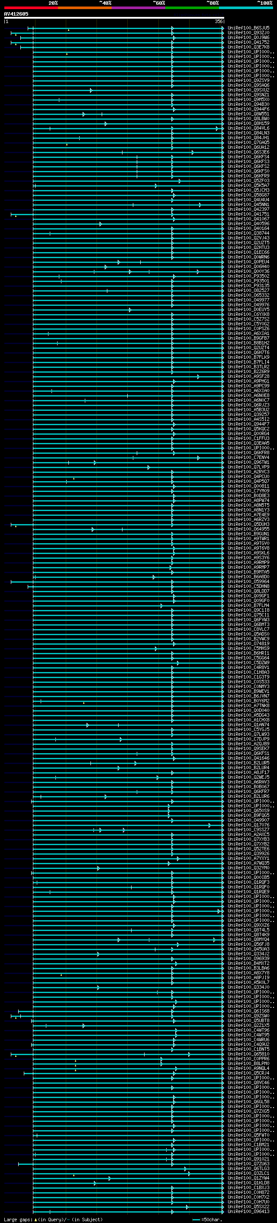
Task: Select the UniRef100_Q7GAQ5 label
Action: click(x=248, y=142)
